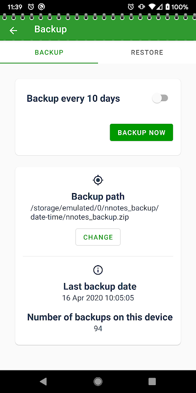The image size is (196, 393).
Task: Tap the Android back navigation button
Action: point(43,382)
